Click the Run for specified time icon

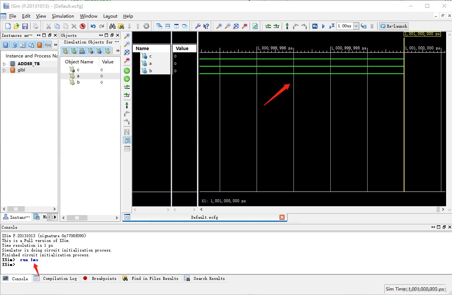[331, 26]
